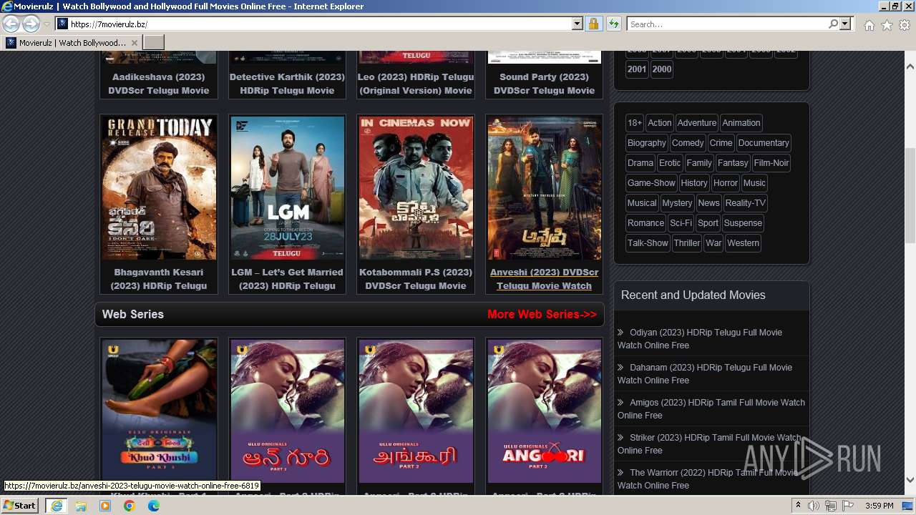Select the Horror genre tag
This screenshot has height=515, width=916.
tap(726, 183)
